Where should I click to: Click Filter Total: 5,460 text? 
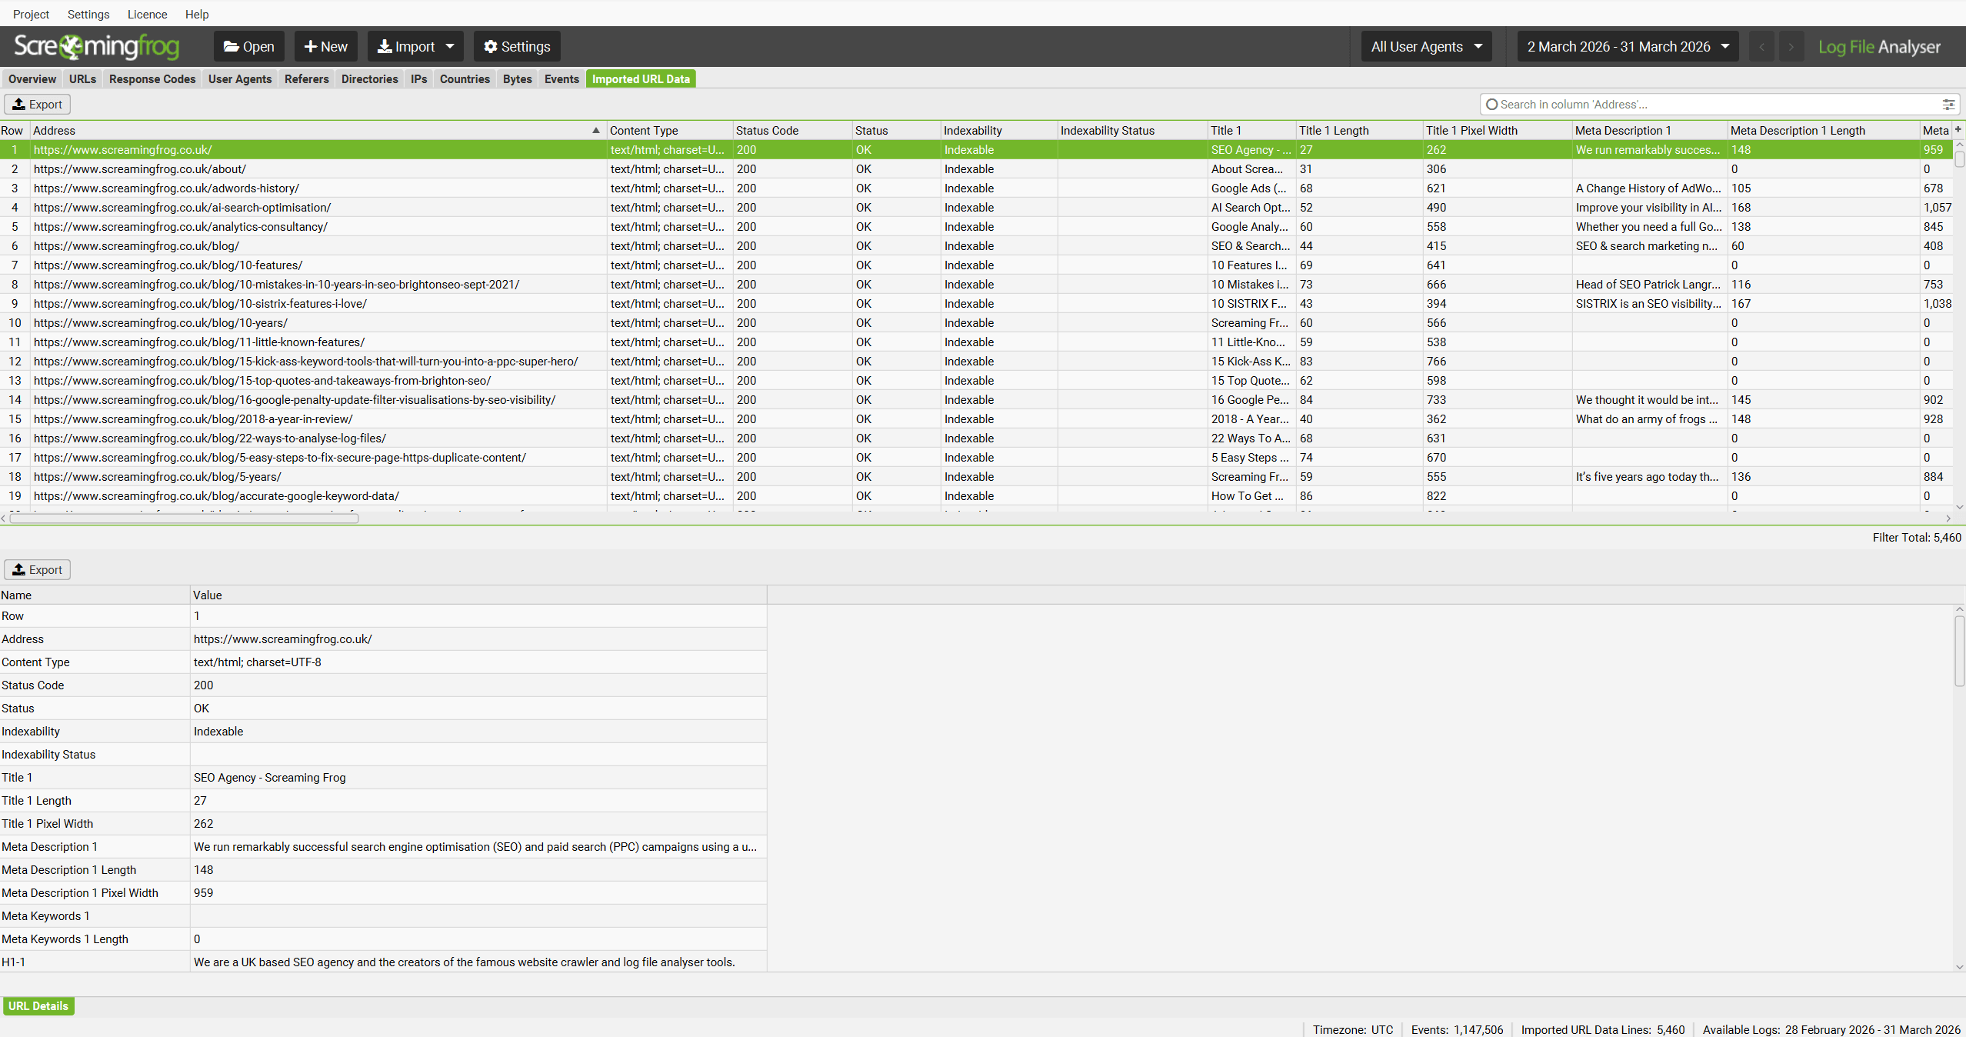[1917, 537]
